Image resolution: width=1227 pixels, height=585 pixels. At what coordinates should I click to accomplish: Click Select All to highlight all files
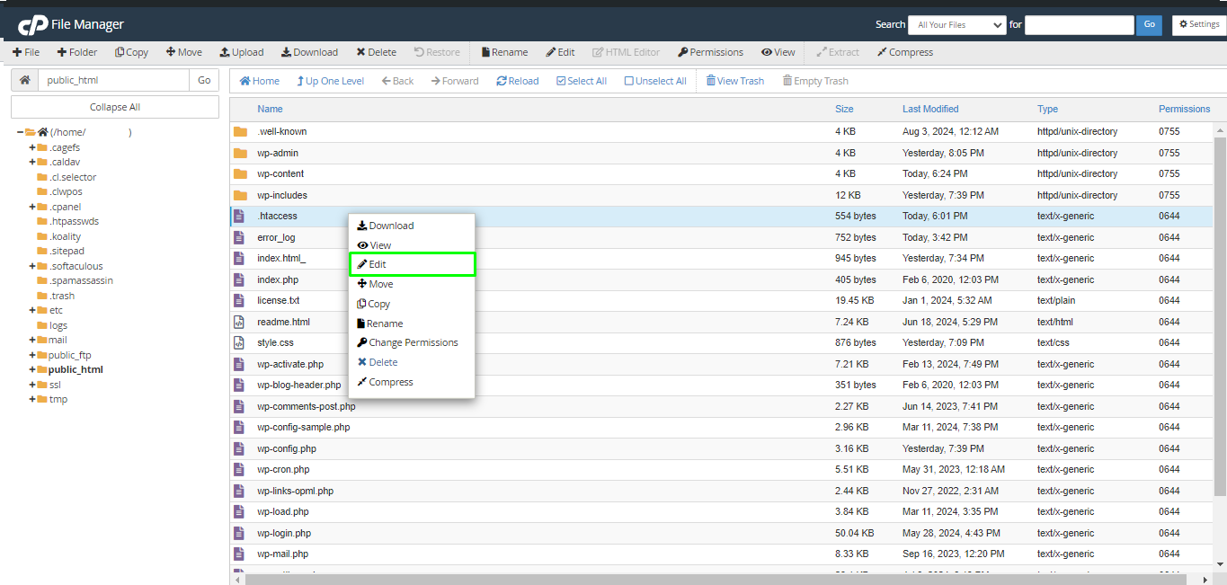(582, 80)
